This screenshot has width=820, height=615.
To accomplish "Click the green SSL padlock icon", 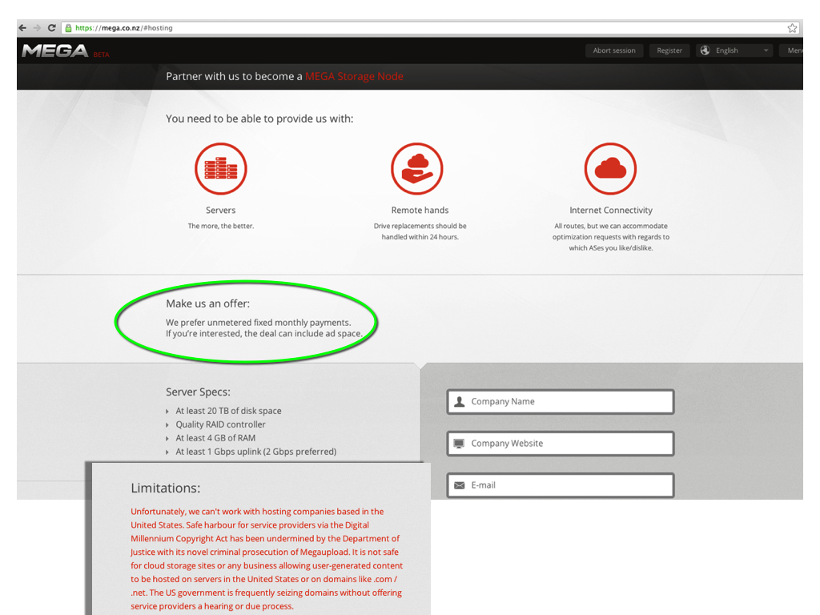I will (x=68, y=28).
